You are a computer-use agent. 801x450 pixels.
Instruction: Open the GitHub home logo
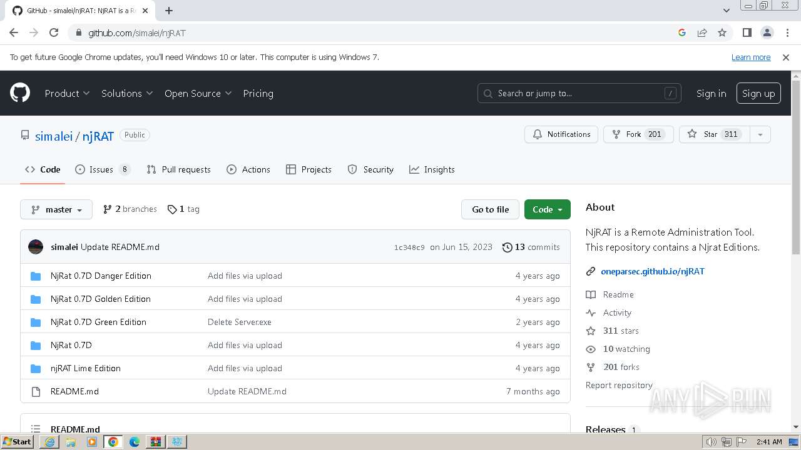point(20,93)
